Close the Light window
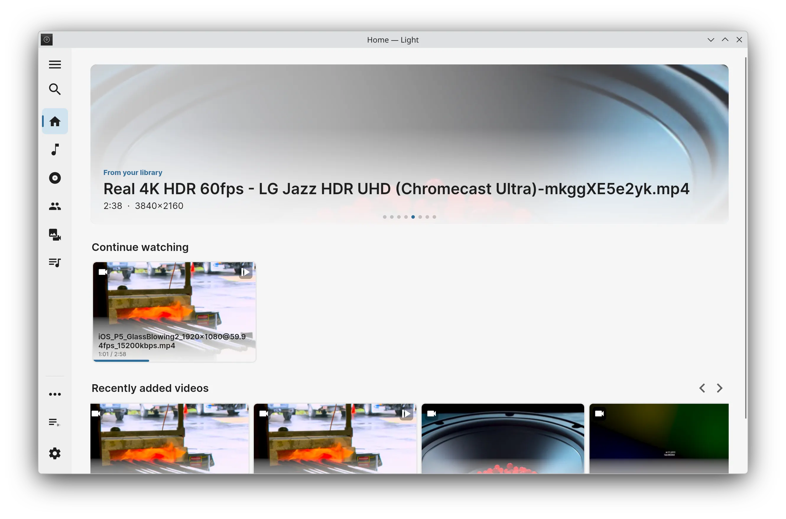 click(x=739, y=40)
